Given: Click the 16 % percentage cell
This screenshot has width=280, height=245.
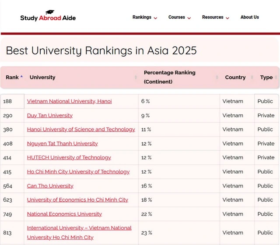Looking at the screenshot, I should coord(179,186).
